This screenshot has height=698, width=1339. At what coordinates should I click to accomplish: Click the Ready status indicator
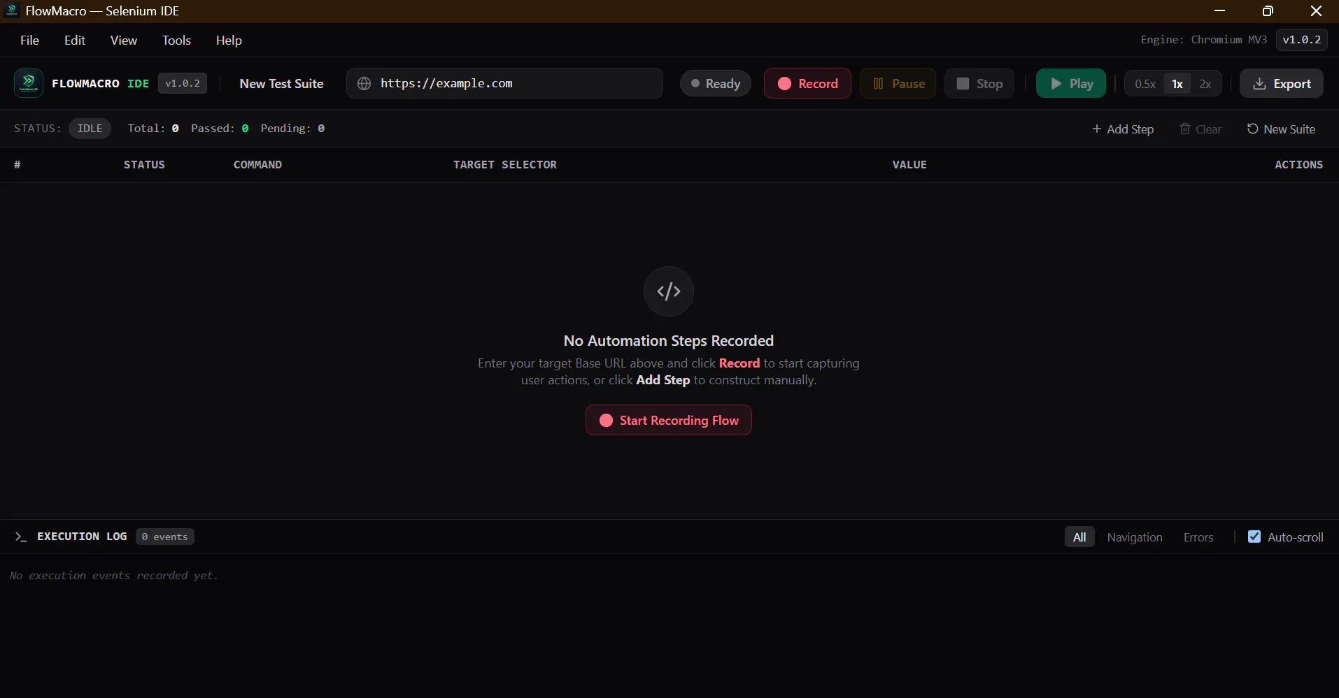click(x=716, y=83)
